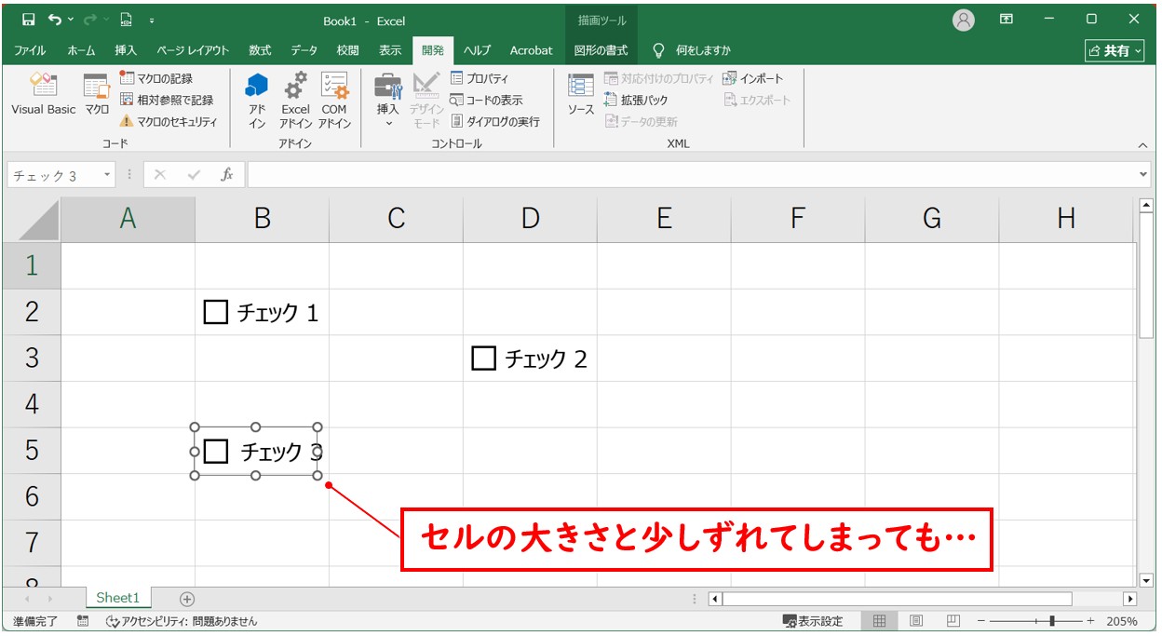
Task: Open the 表示 tab
Action: click(390, 50)
